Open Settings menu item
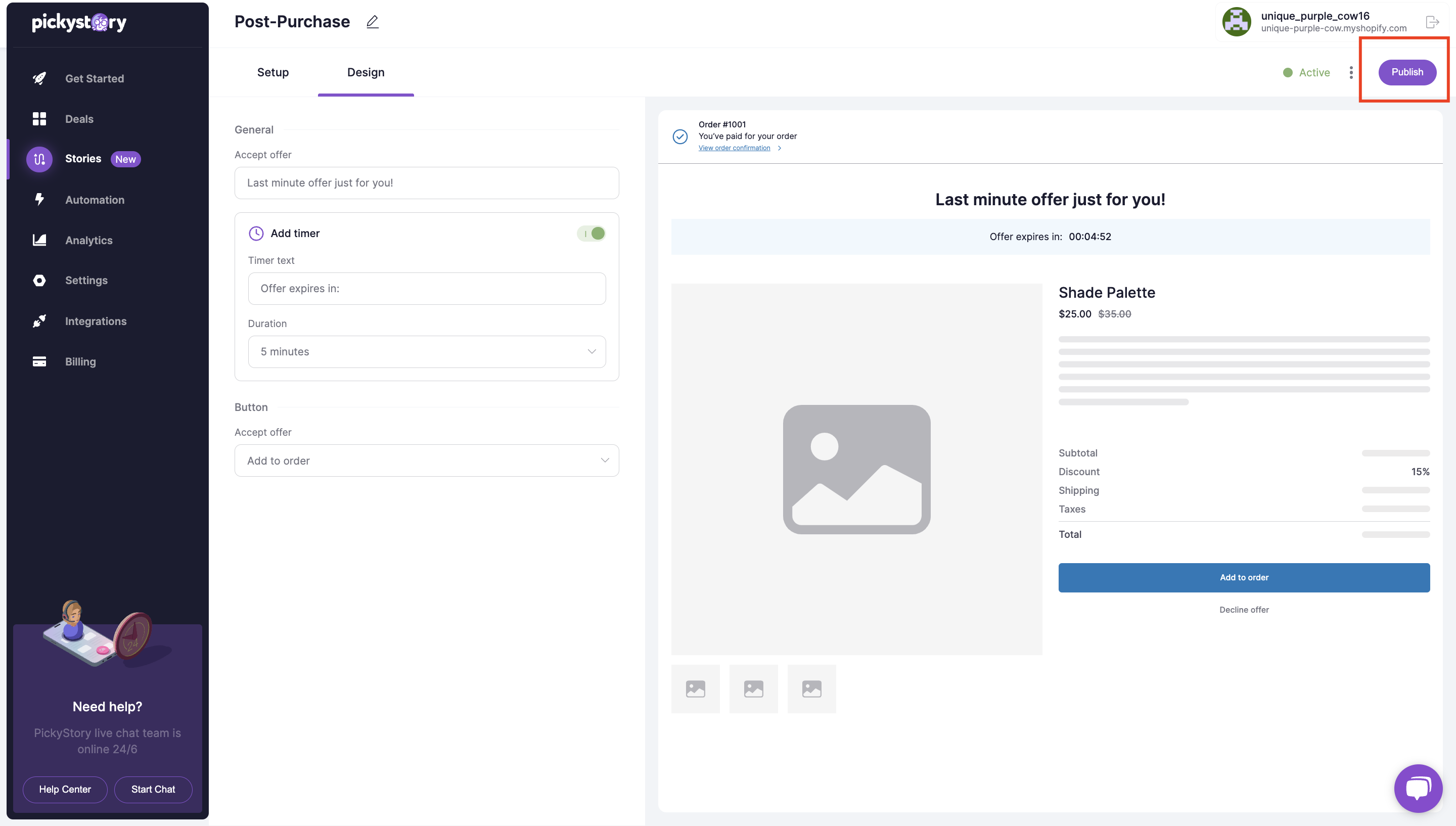 86,280
